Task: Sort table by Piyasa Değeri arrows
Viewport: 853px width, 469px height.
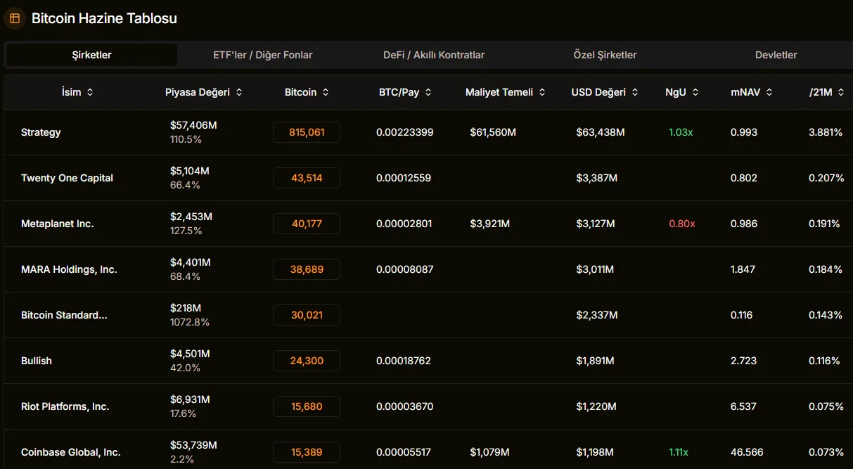Action: (239, 92)
